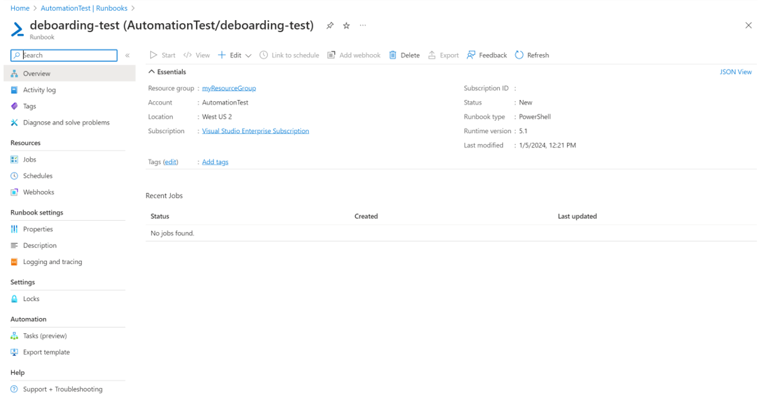Click the Properties bars icon

coord(14,229)
